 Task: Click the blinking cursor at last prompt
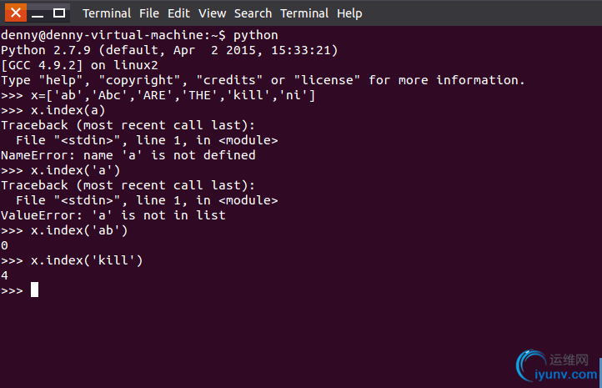(x=34, y=290)
